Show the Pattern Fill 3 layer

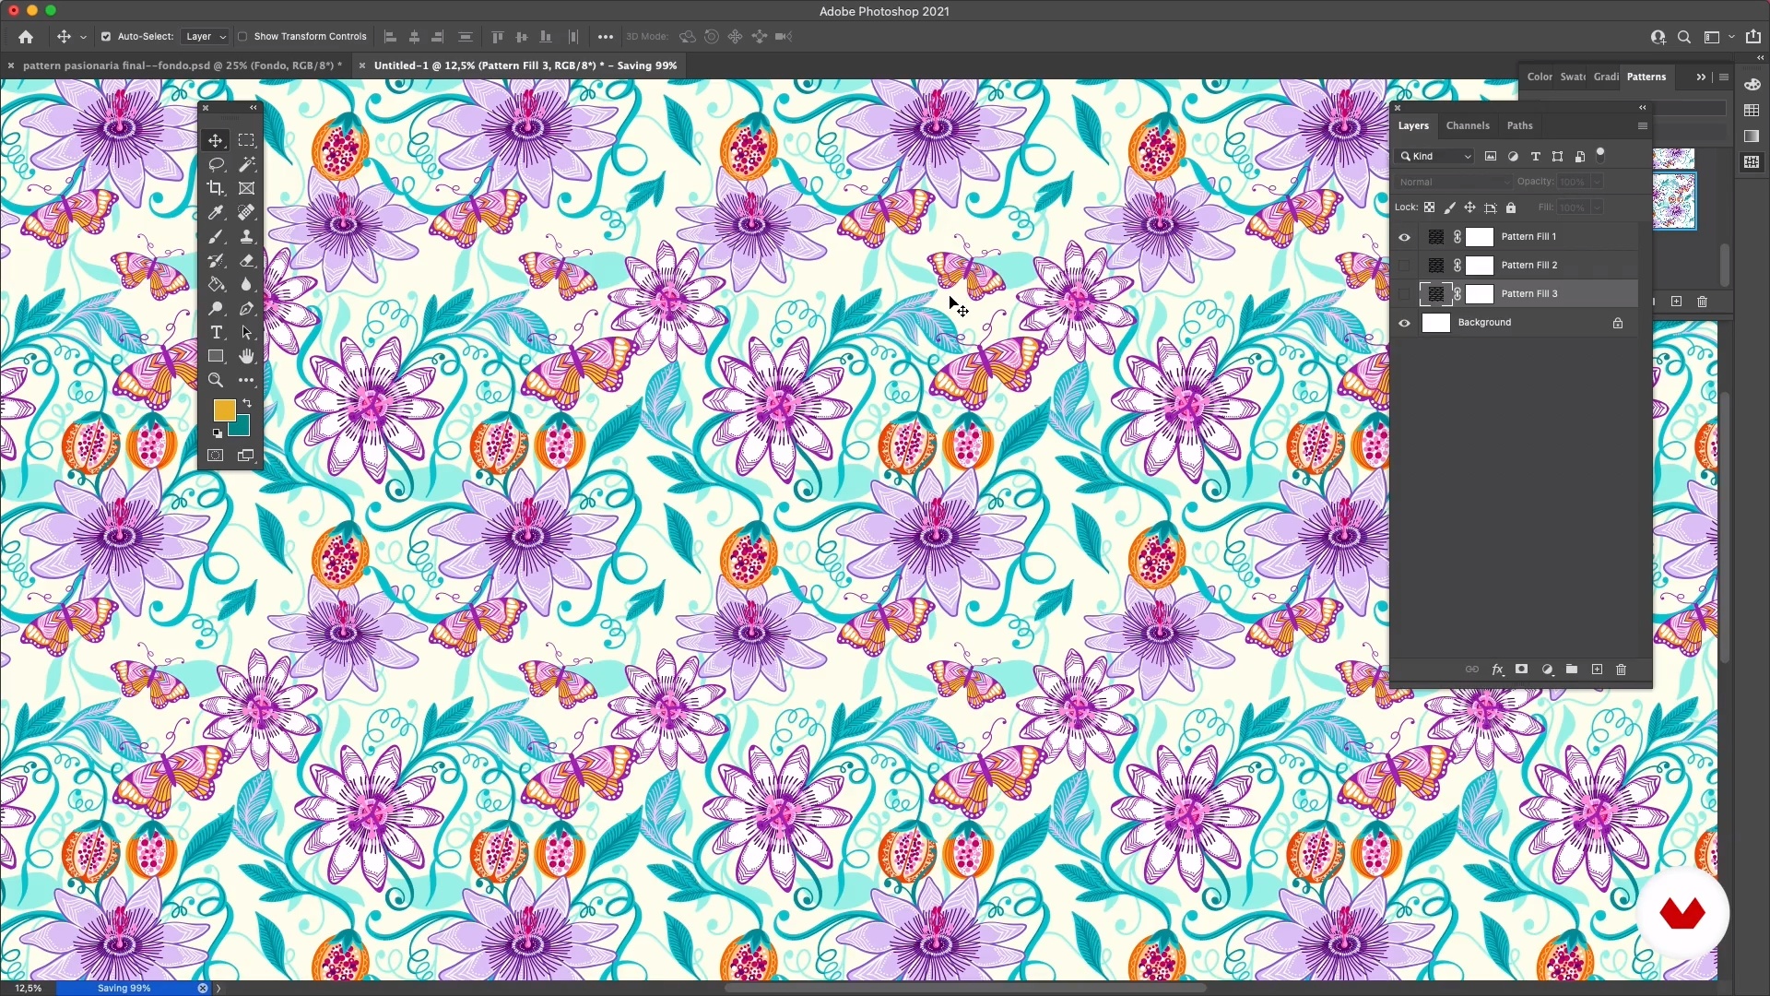coord(1404,294)
